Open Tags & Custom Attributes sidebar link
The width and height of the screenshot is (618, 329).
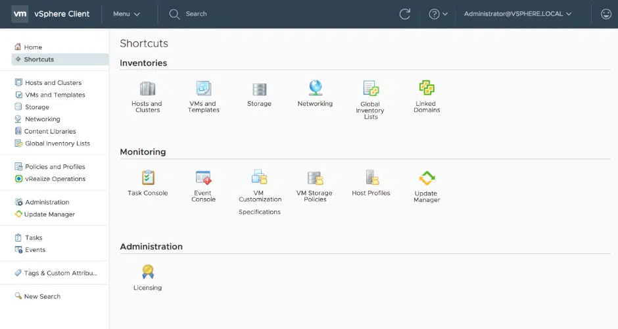[60, 273]
